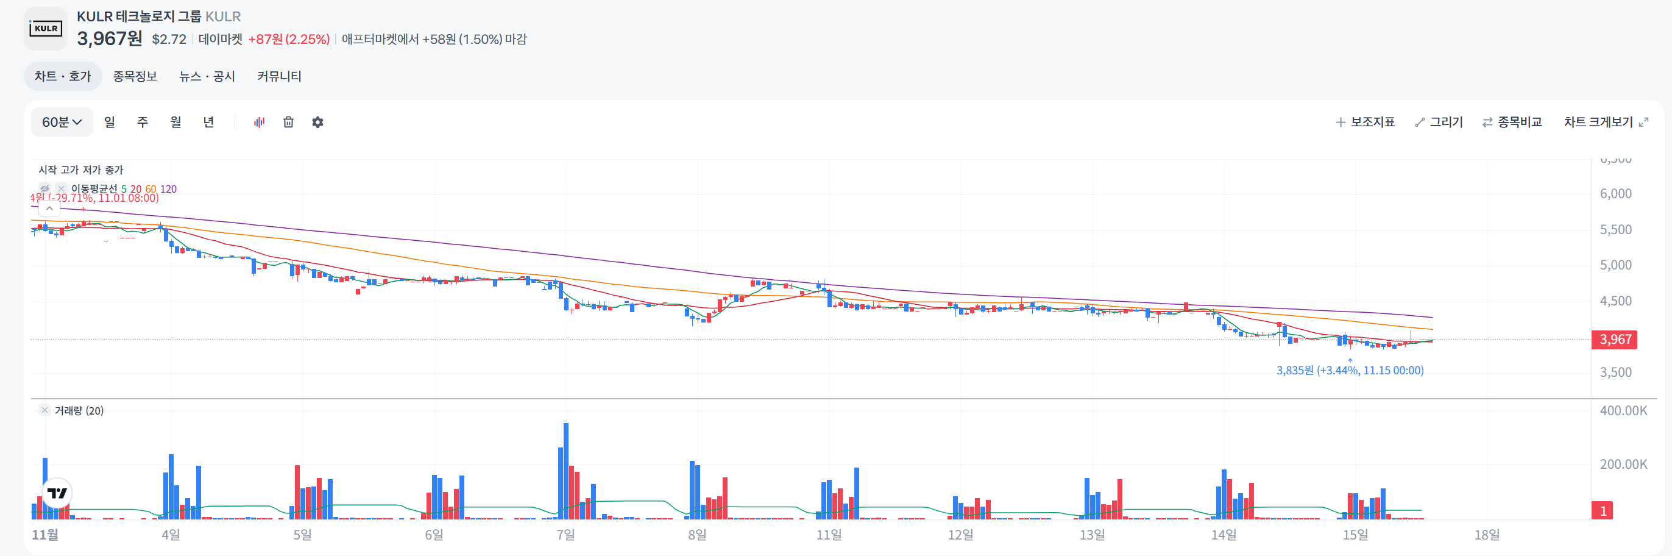
Task: Click the trash icon to clear drawings
Action: [x=288, y=122]
